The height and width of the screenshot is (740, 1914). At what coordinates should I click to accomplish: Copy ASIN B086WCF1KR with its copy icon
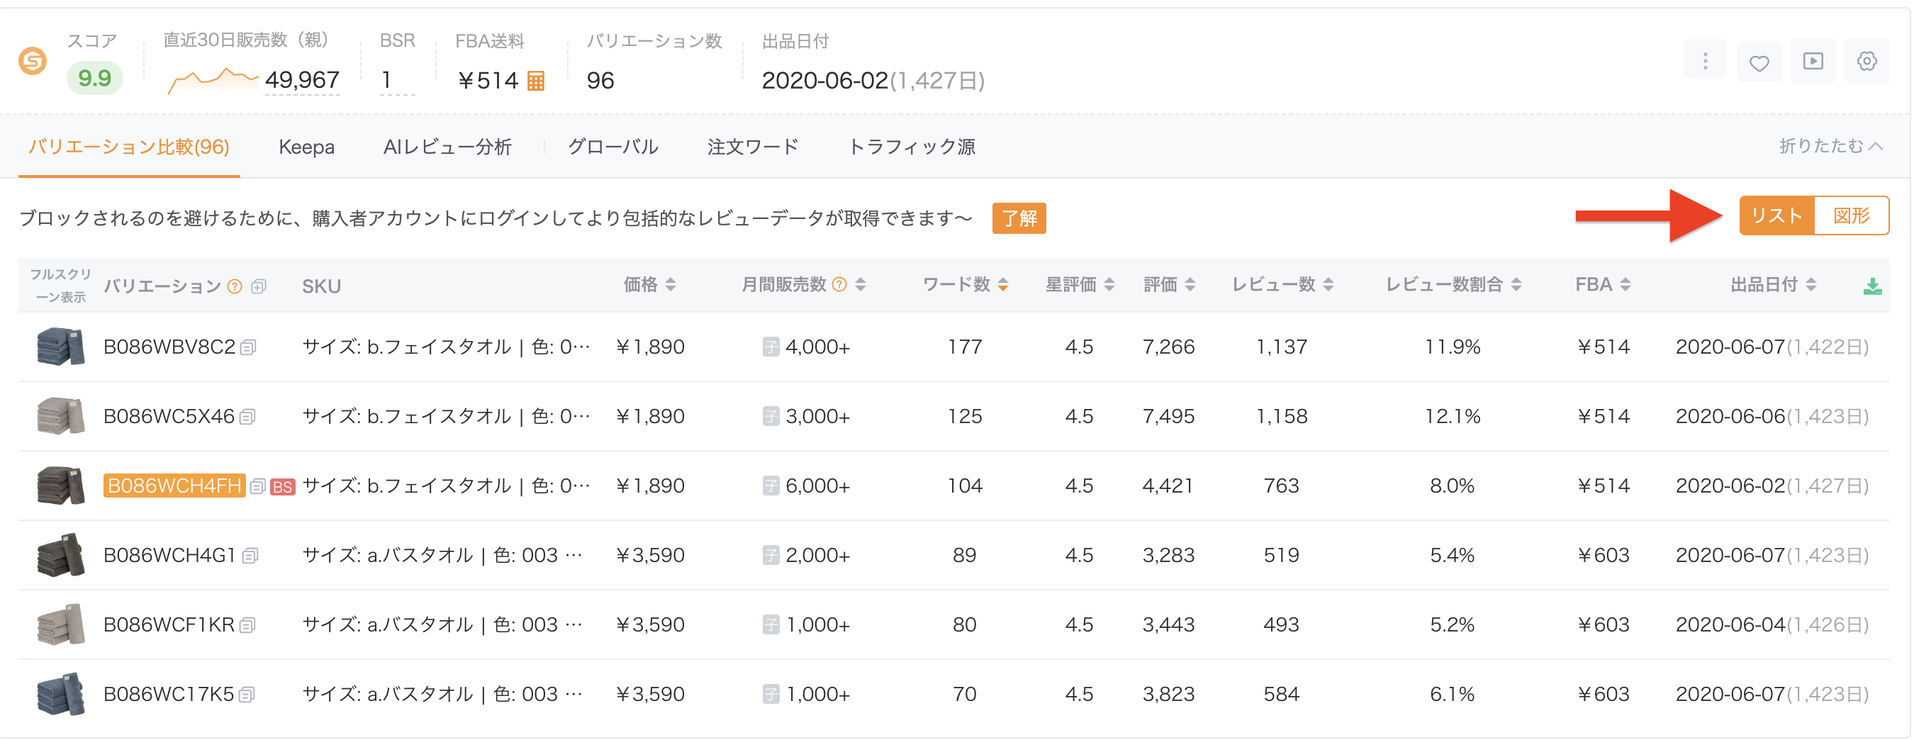248,625
